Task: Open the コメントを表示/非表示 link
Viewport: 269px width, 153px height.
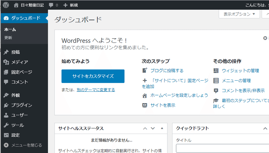Action: [243, 90]
